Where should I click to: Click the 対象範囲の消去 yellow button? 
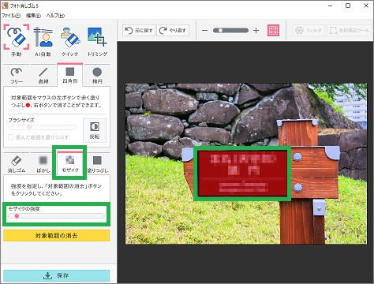pos(57,236)
